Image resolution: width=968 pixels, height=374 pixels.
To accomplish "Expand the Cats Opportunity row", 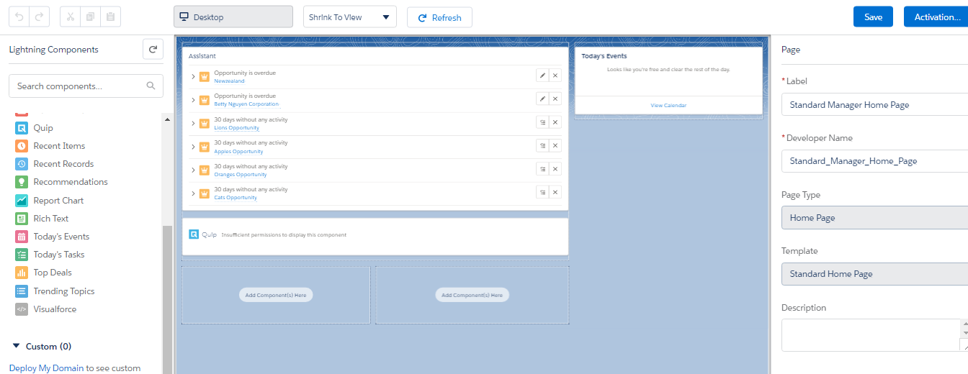I will [193, 193].
